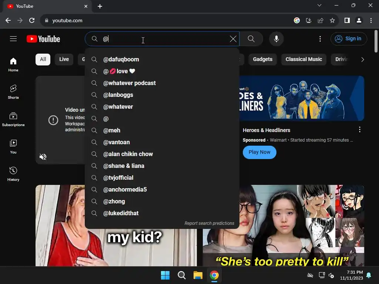Choose the @whatever podcast suggestion
Image resolution: width=379 pixels, height=284 pixels.
(162, 83)
